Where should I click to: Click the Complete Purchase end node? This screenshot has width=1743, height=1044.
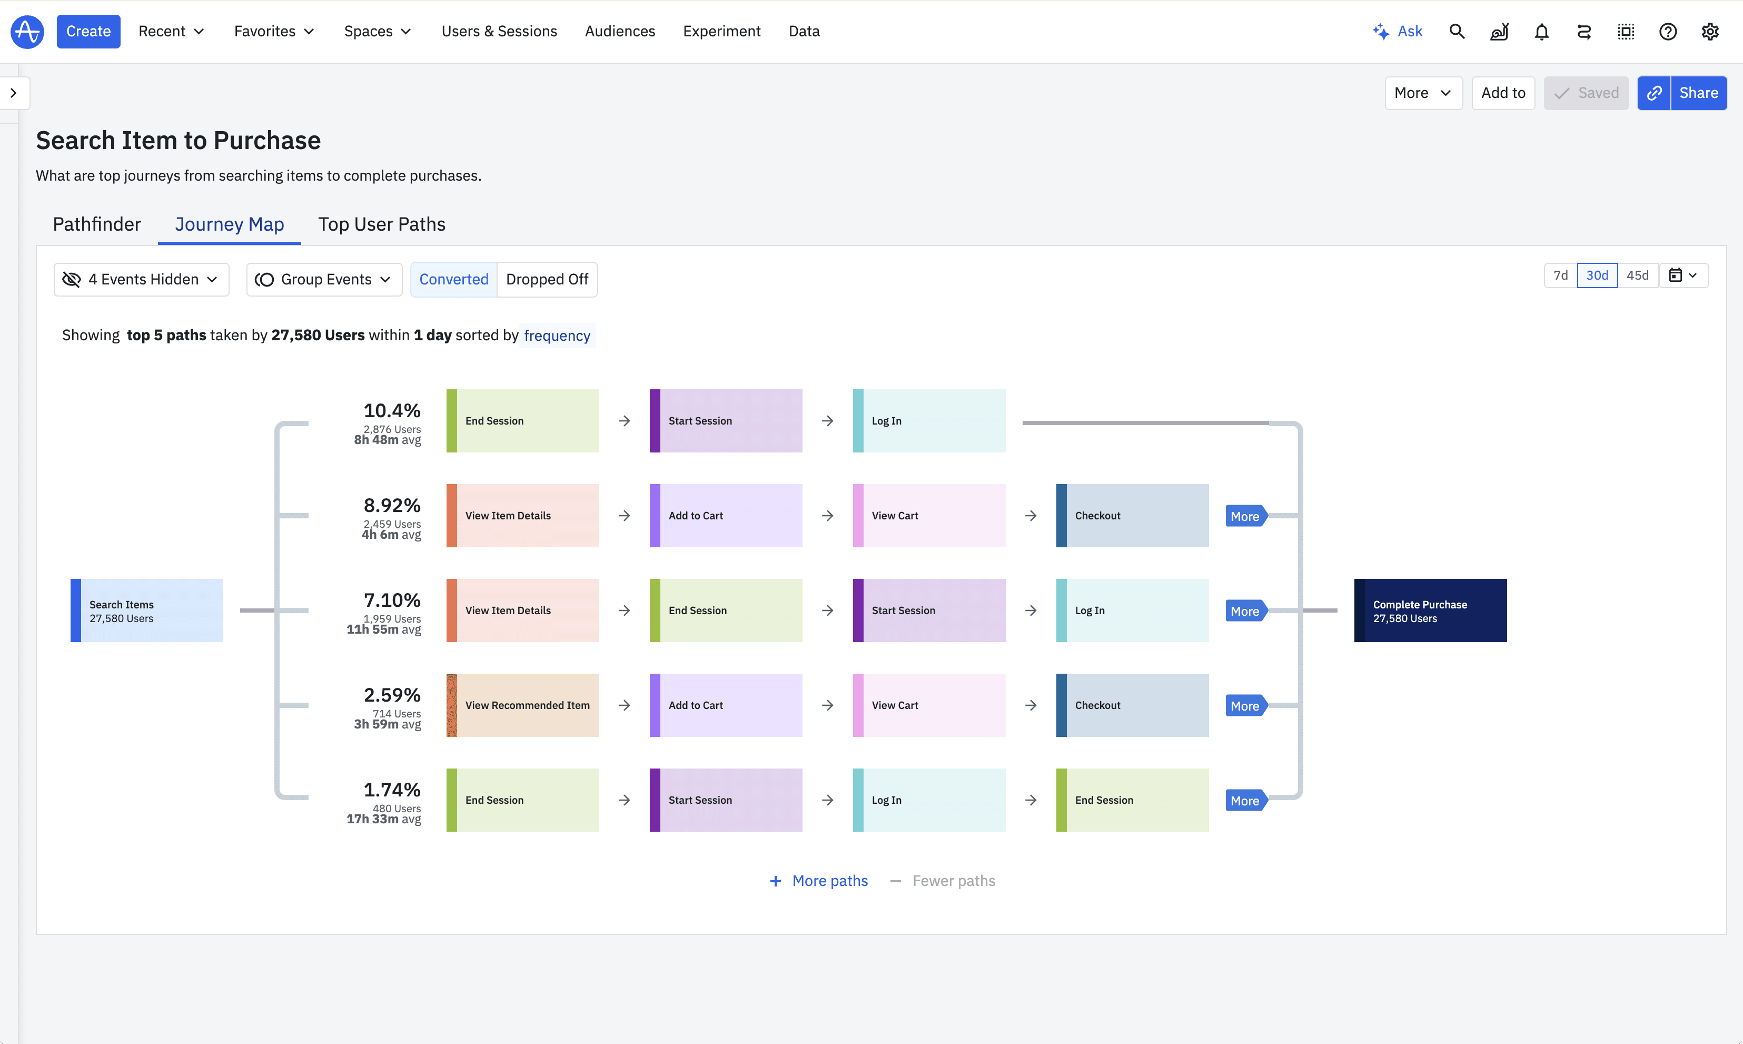(1430, 610)
